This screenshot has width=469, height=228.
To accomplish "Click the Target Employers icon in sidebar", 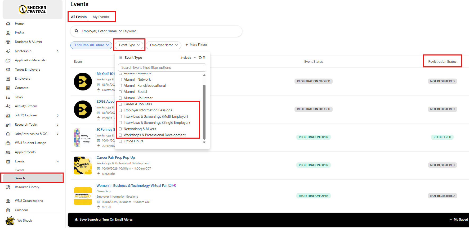I will [8, 70].
